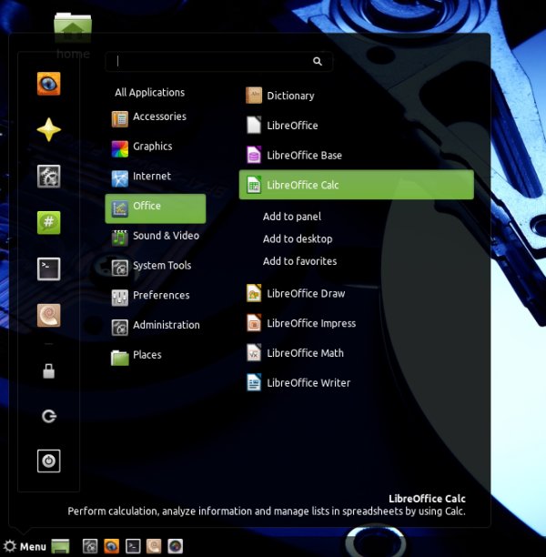Screen dimensions: 546x557
Task: Select the Office category
Action: (156, 208)
